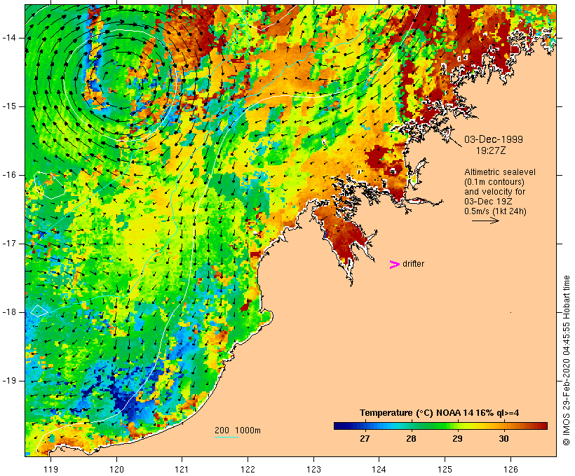575x476 pixels.
Task: Click latitude axis label -16
Action: 9,175
